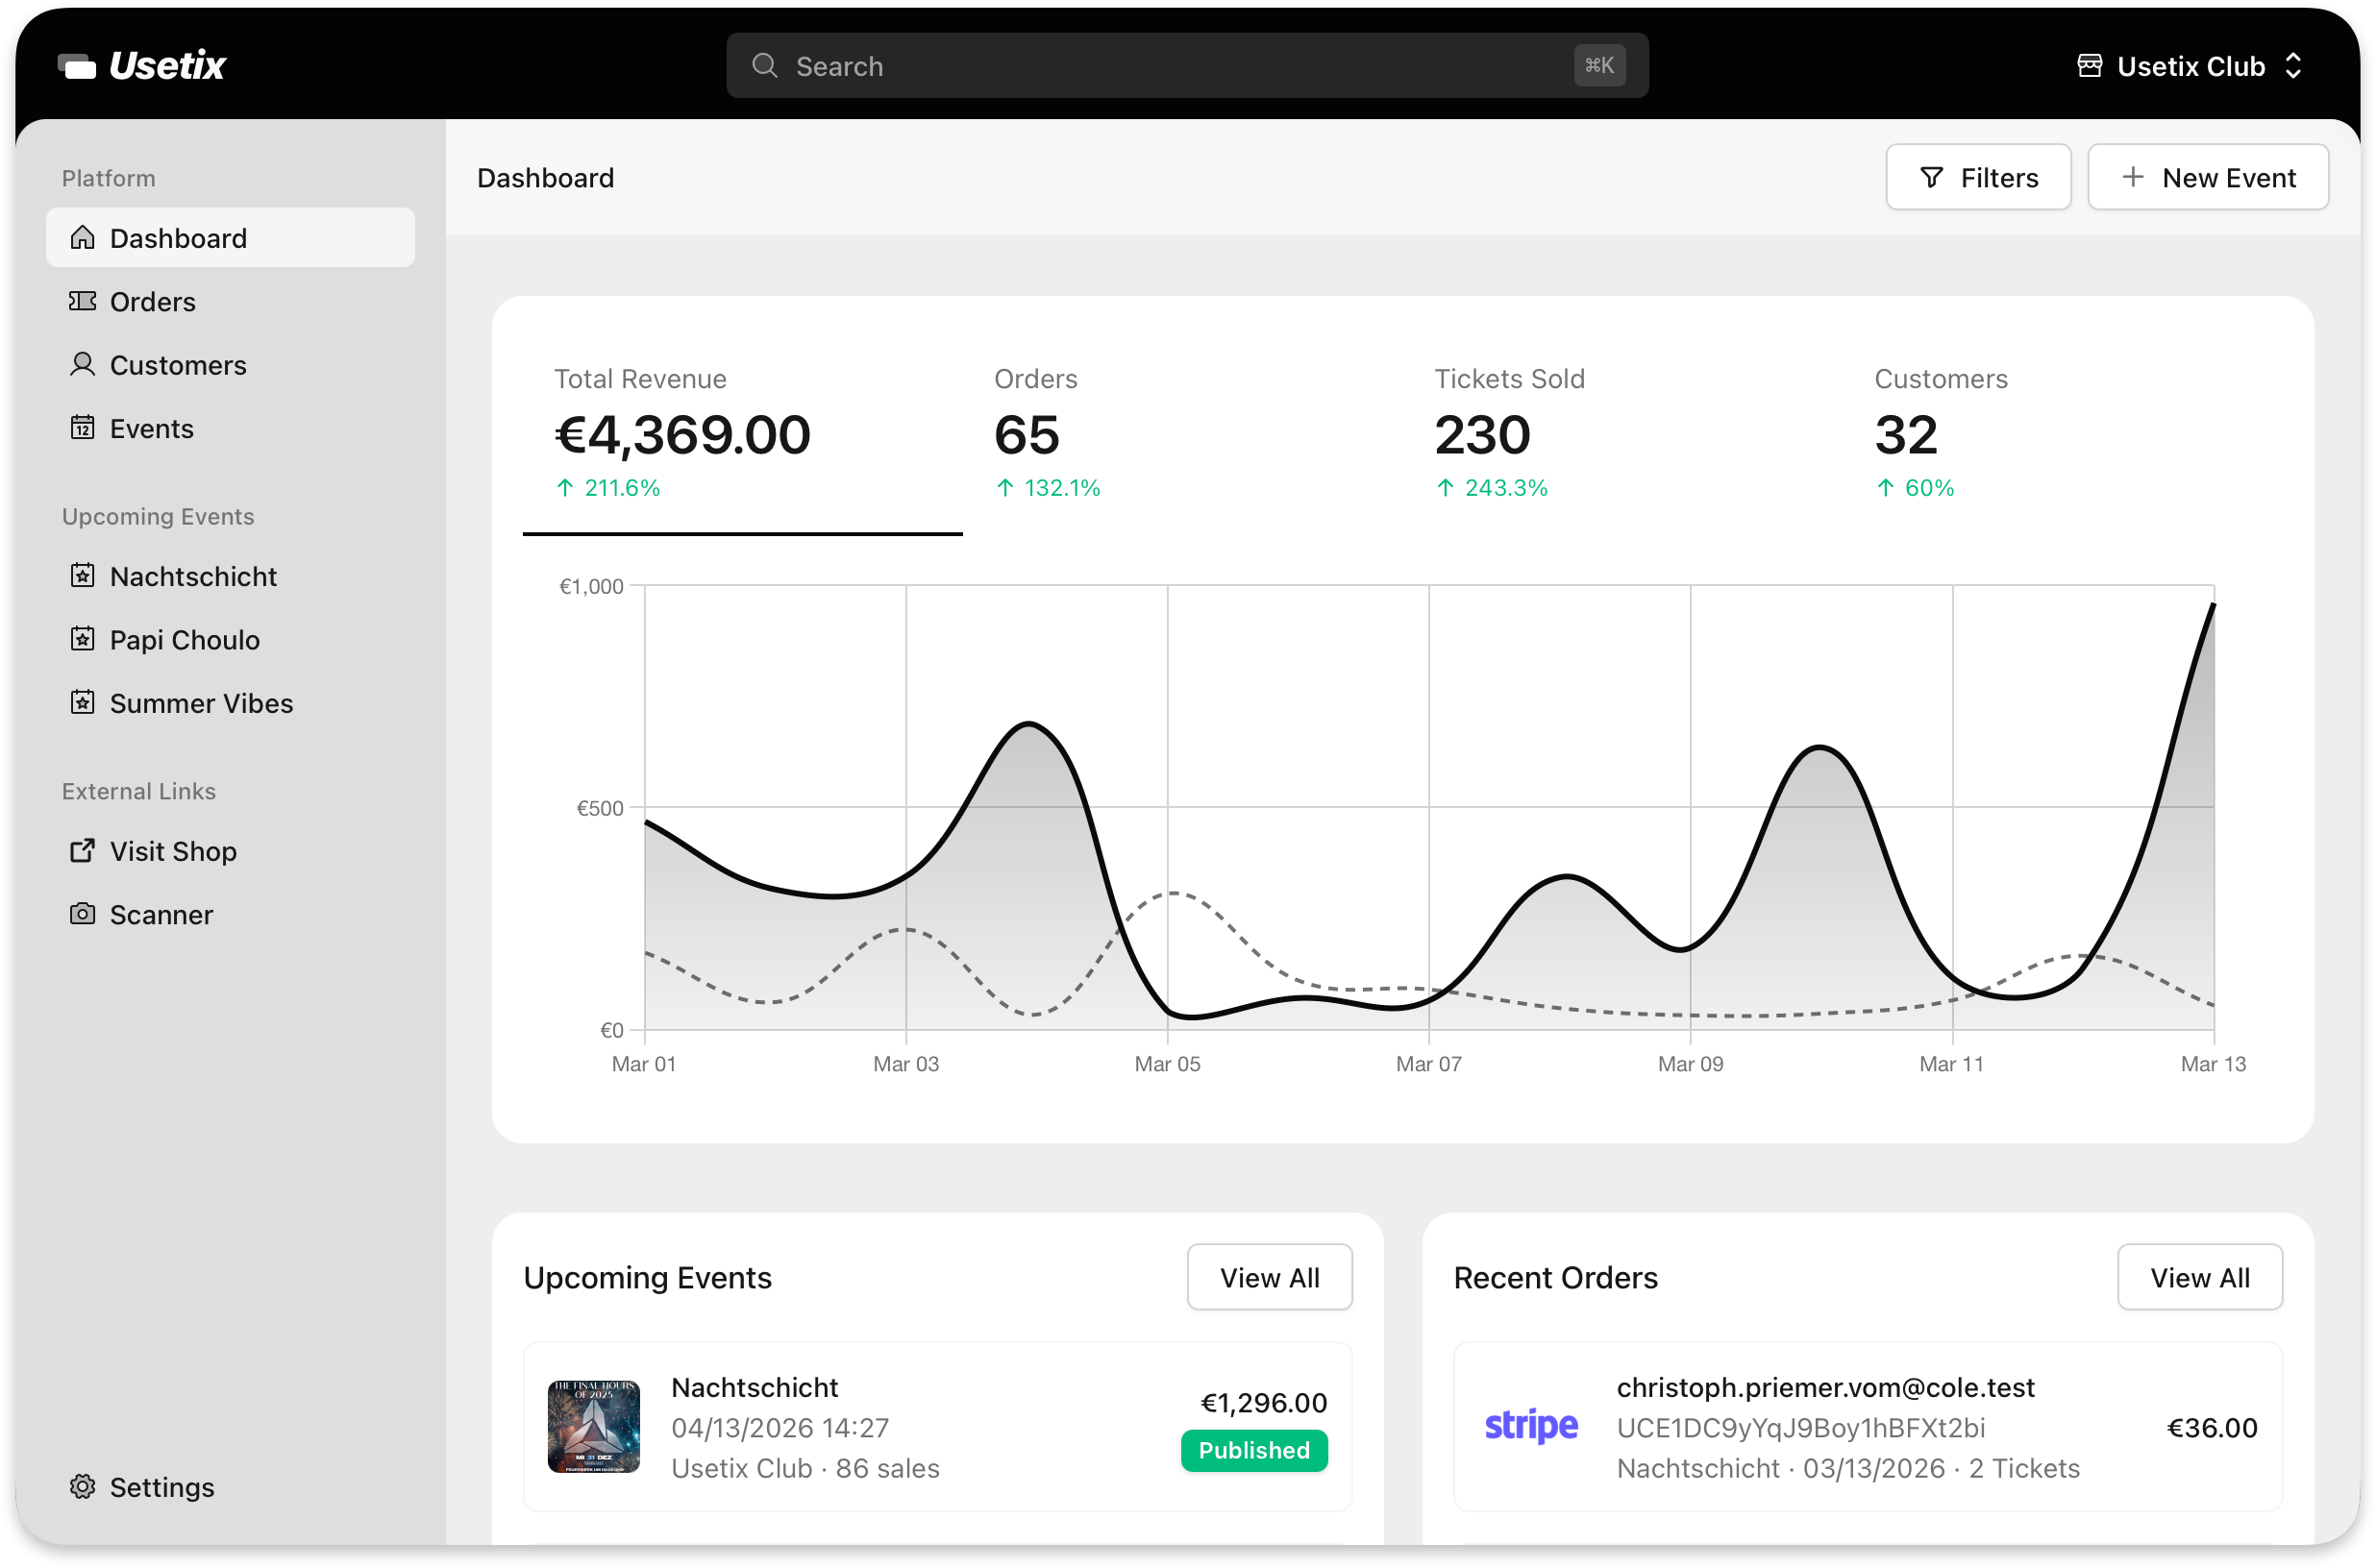The height and width of the screenshot is (1568, 2376).
Task: Click View All in Recent Orders
Action: point(2200,1277)
